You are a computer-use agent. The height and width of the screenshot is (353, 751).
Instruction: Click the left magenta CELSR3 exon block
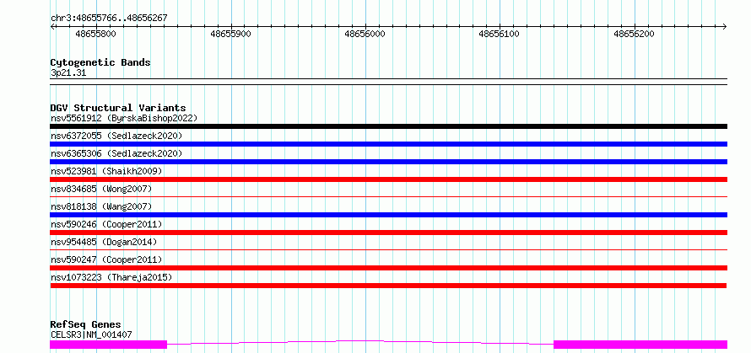pos(109,345)
